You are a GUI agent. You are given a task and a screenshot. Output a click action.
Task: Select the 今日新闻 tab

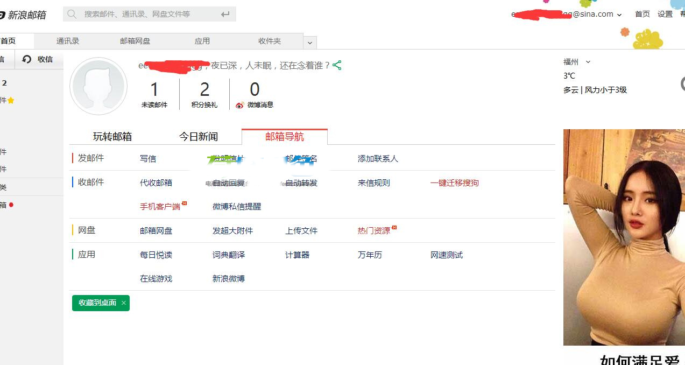199,137
